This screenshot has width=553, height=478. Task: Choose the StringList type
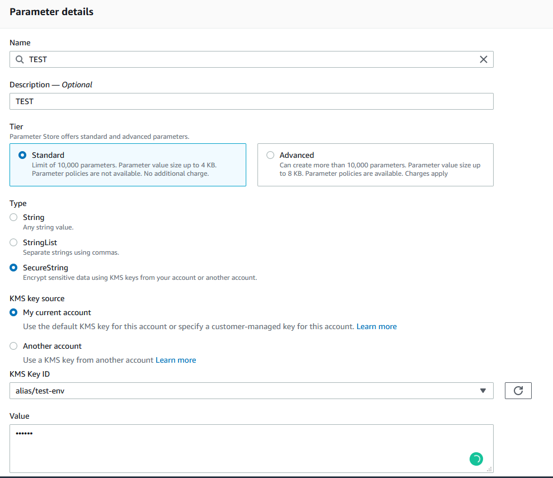coord(13,242)
